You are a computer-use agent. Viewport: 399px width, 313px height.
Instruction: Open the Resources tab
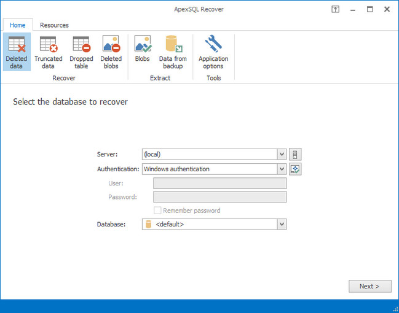54,25
